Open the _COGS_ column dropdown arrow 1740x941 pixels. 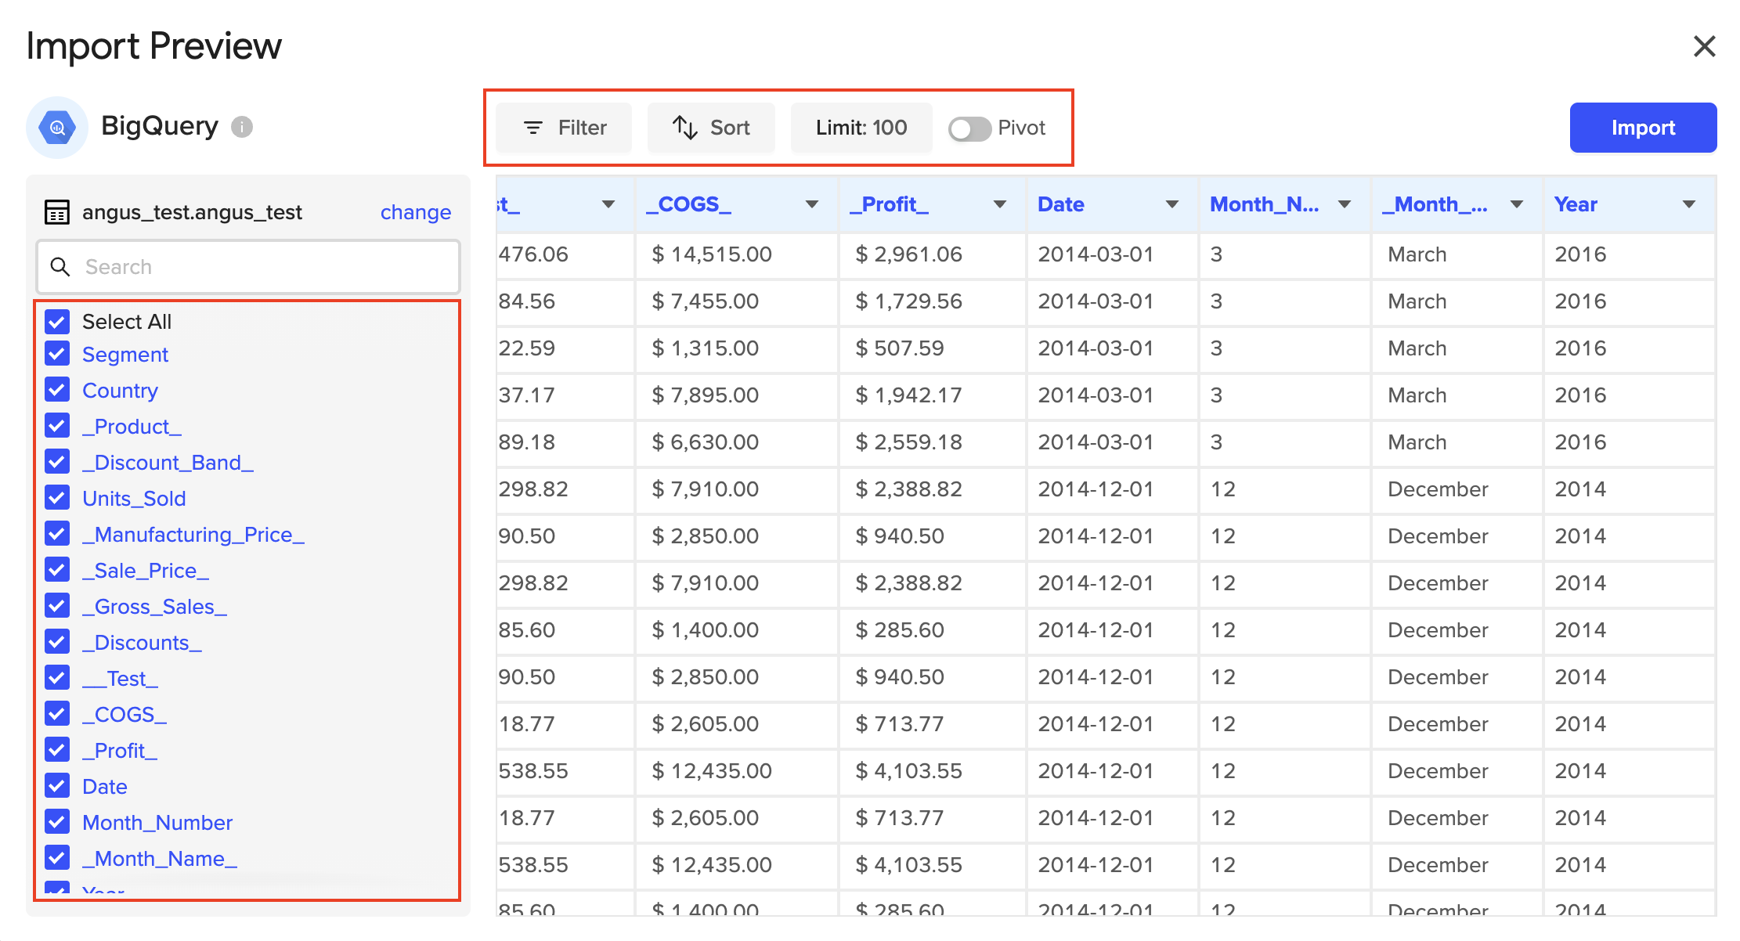pos(812,204)
